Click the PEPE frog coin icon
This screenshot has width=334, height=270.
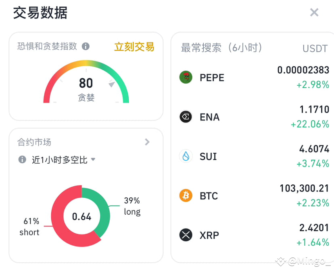pos(186,77)
